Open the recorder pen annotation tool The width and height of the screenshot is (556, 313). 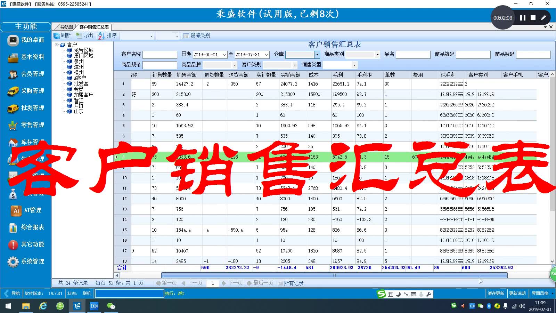coord(543,18)
